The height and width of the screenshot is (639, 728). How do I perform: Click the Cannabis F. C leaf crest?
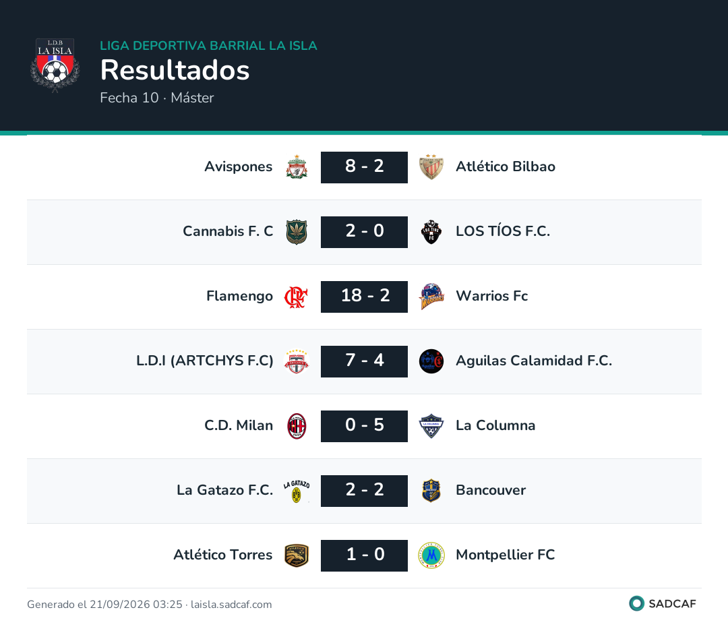pyautogui.click(x=296, y=232)
